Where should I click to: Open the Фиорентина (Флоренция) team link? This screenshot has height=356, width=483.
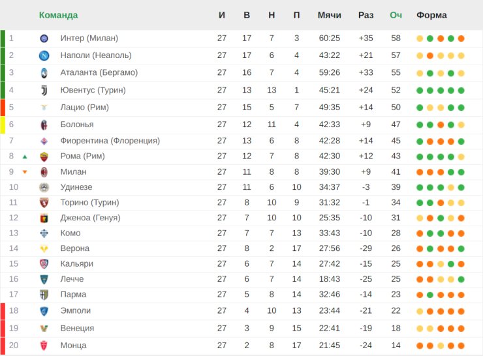pos(110,141)
